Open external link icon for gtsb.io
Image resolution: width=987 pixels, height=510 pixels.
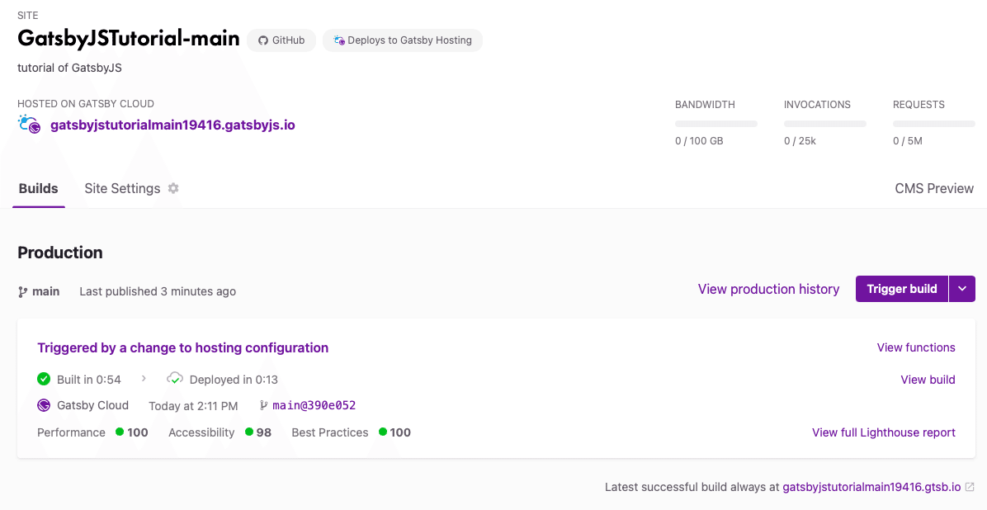tap(970, 487)
